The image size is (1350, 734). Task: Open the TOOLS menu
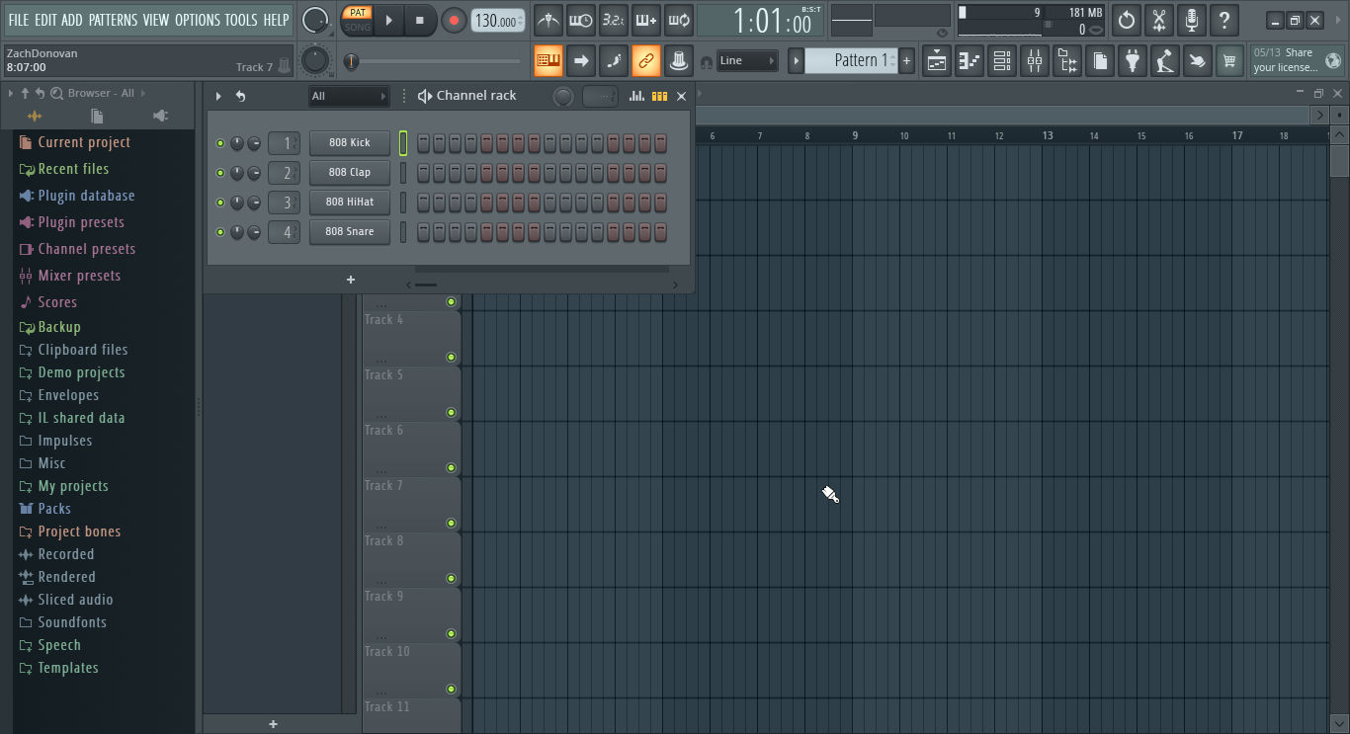[241, 20]
